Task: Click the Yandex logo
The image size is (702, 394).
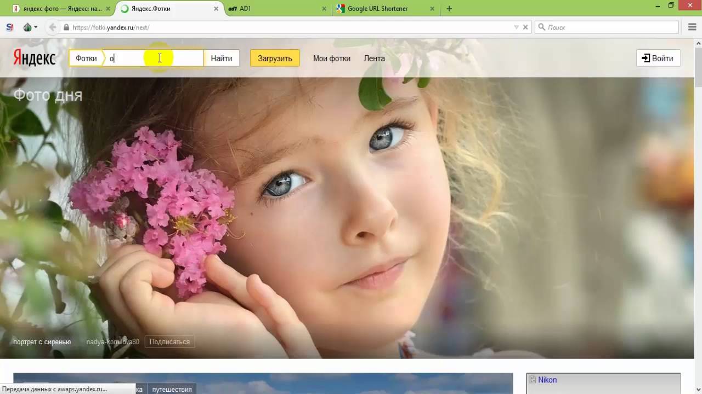Action: coord(34,58)
